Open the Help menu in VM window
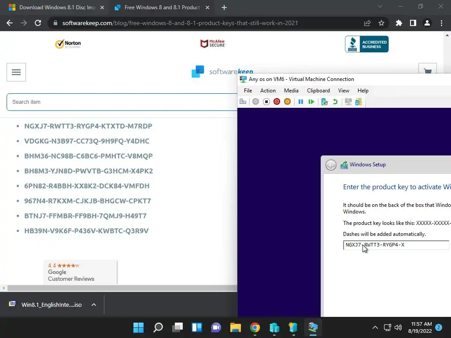Image resolution: width=451 pixels, height=338 pixels. click(363, 91)
